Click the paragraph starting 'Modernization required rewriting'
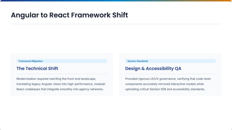232x130 pixels. [61, 84]
